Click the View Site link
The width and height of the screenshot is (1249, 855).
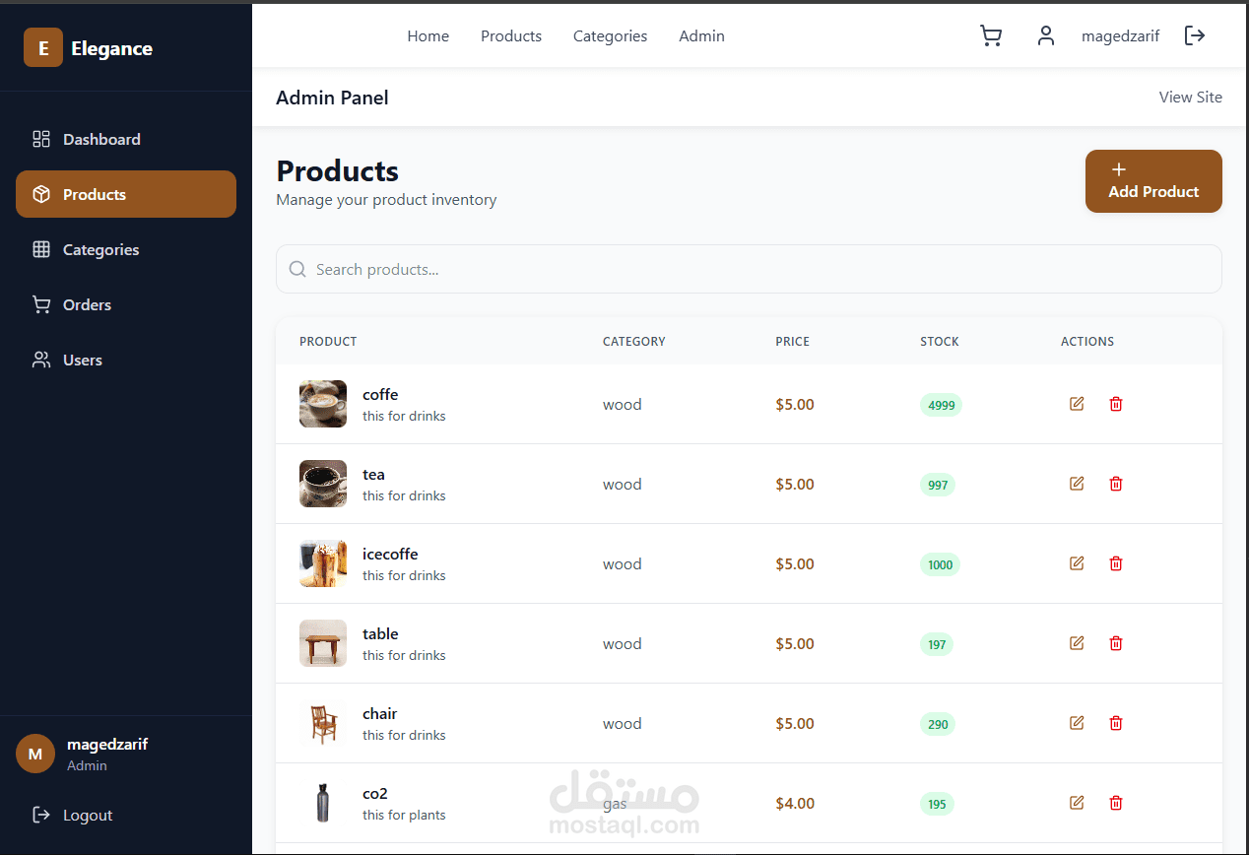[x=1191, y=97]
